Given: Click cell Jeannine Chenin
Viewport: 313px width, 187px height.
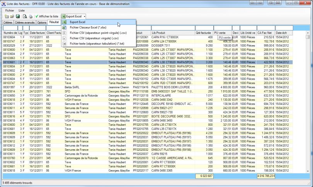Looking at the screenshot, I should (119, 87).
